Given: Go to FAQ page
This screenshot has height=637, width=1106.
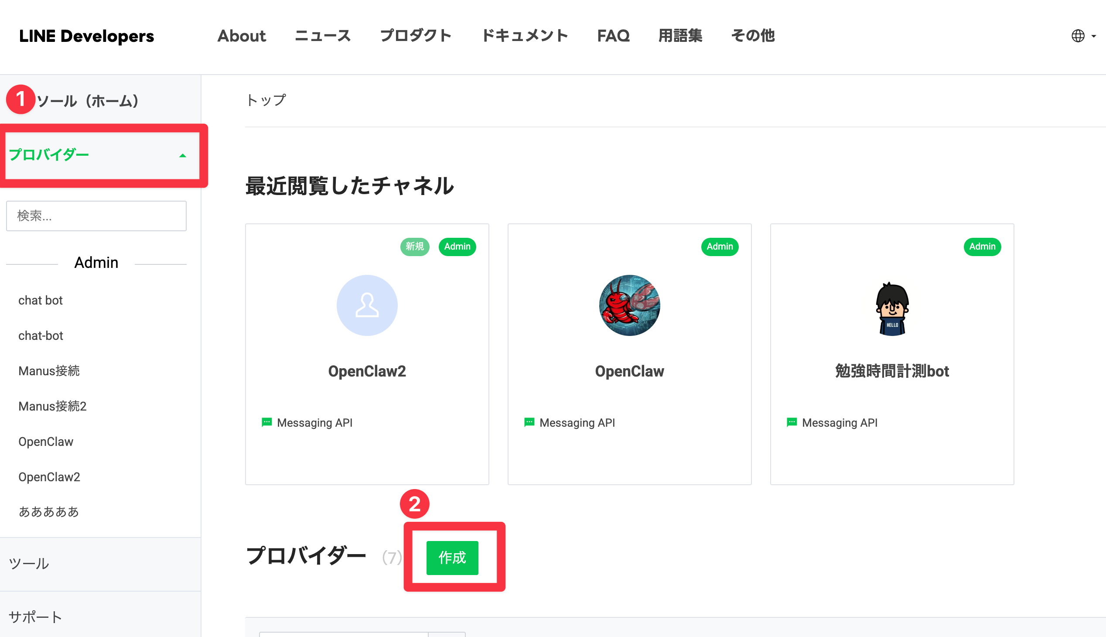Looking at the screenshot, I should pos(613,36).
